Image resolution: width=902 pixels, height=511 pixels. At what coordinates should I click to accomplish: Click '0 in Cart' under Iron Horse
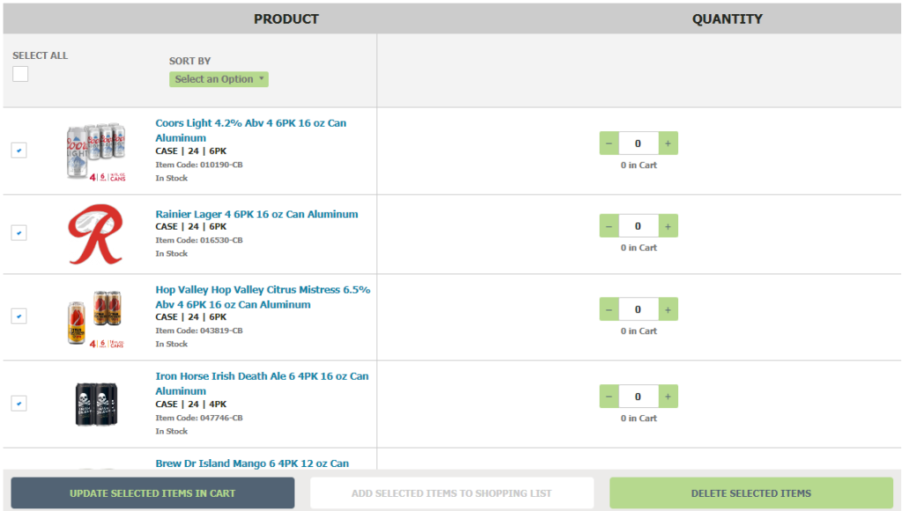point(639,419)
